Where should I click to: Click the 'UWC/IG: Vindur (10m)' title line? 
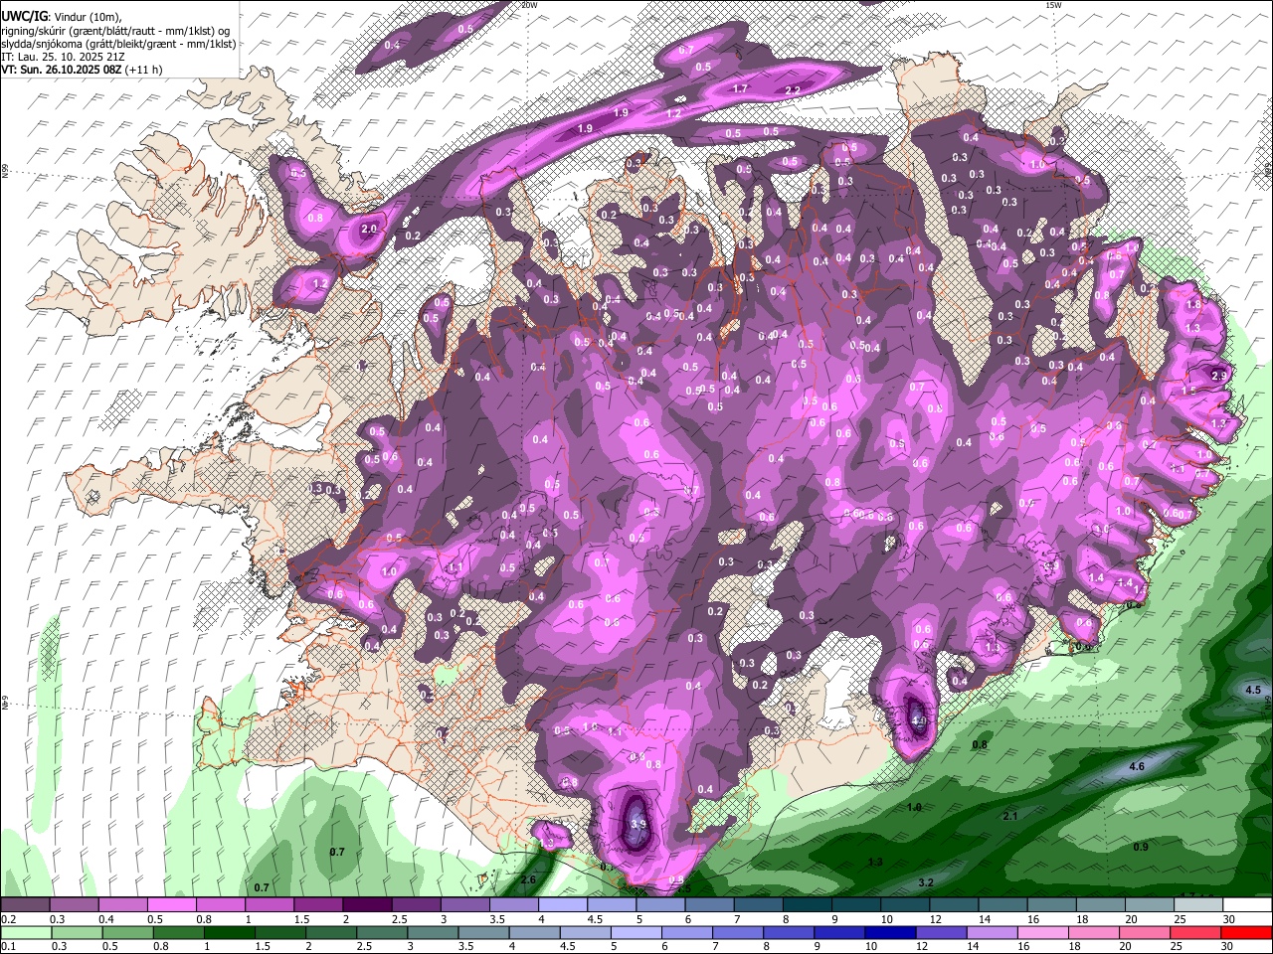pos(61,18)
